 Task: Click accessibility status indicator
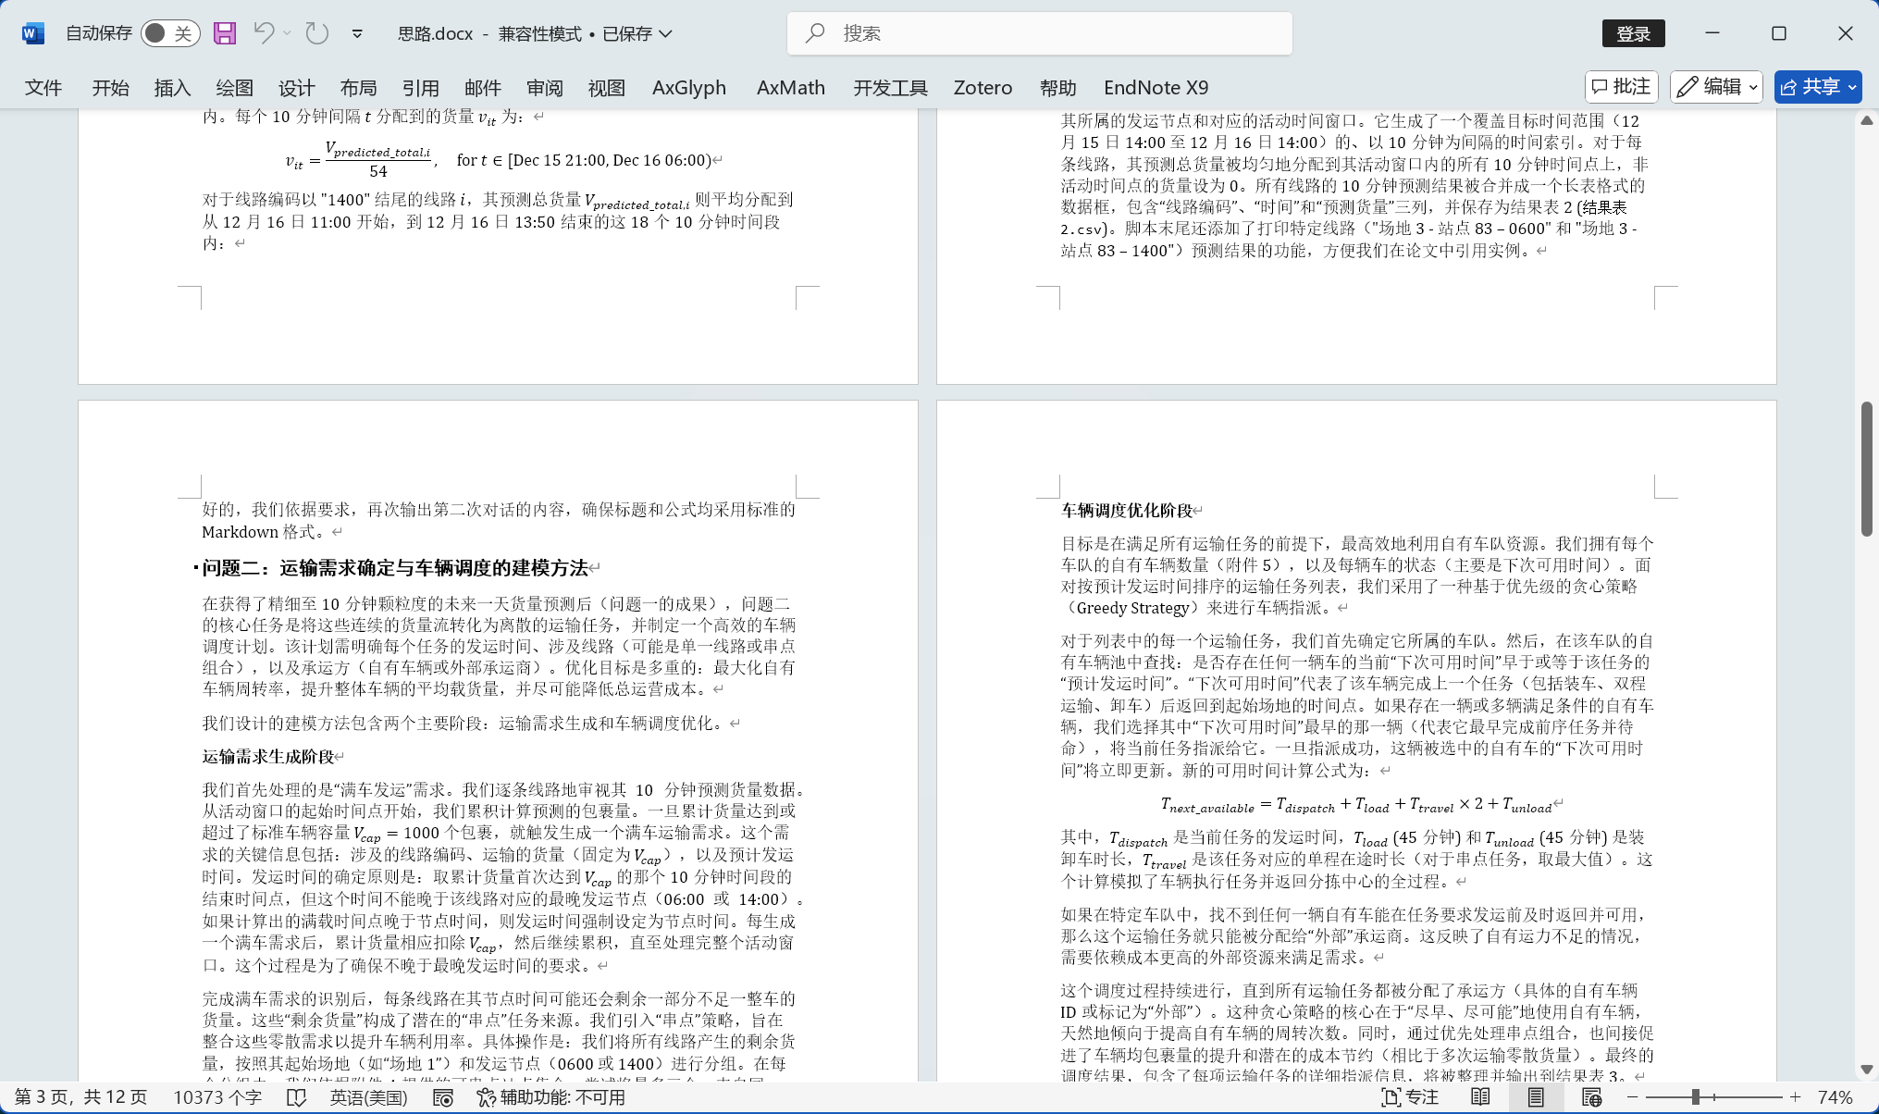551,1097
